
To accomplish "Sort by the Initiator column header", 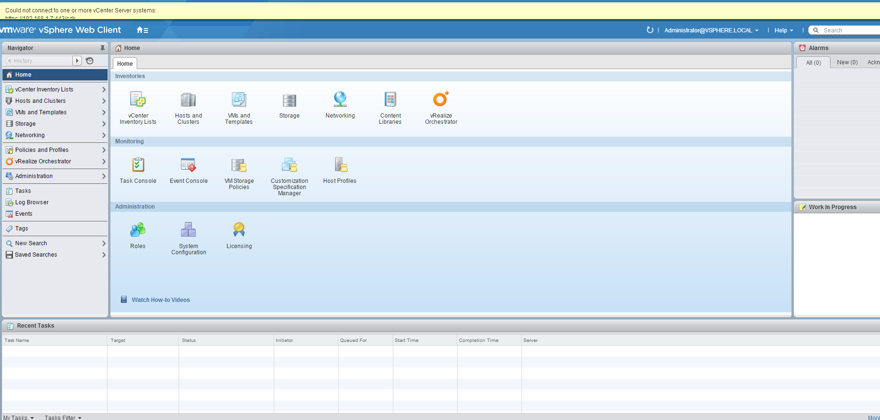I will 306,340.
